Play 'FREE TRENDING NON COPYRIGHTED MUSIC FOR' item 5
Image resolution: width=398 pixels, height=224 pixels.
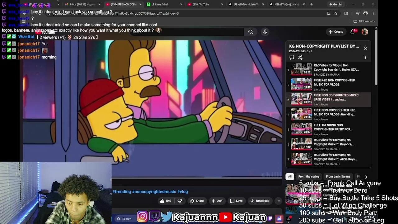point(328,129)
